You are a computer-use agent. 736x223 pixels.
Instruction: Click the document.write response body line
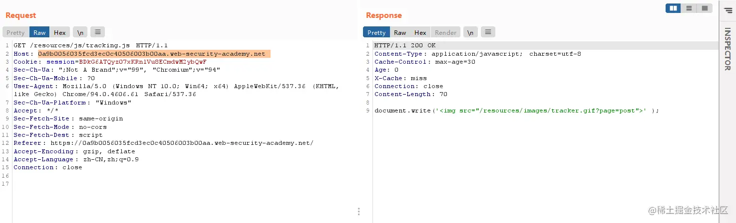click(517, 111)
